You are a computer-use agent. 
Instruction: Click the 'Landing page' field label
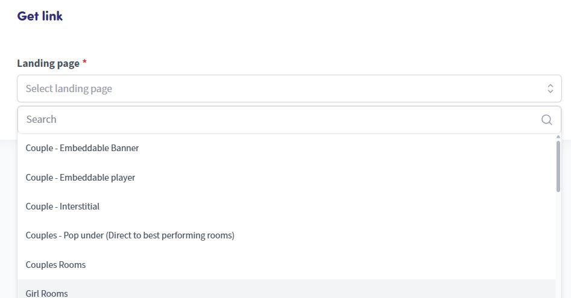[48, 63]
